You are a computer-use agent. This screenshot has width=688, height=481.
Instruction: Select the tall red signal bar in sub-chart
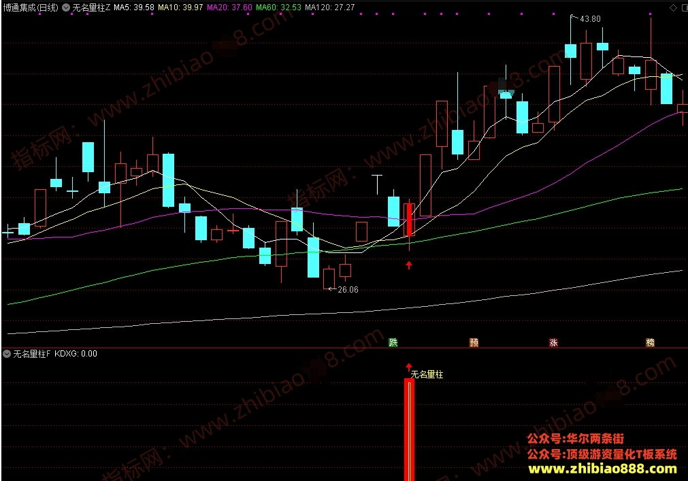[x=409, y=430]
